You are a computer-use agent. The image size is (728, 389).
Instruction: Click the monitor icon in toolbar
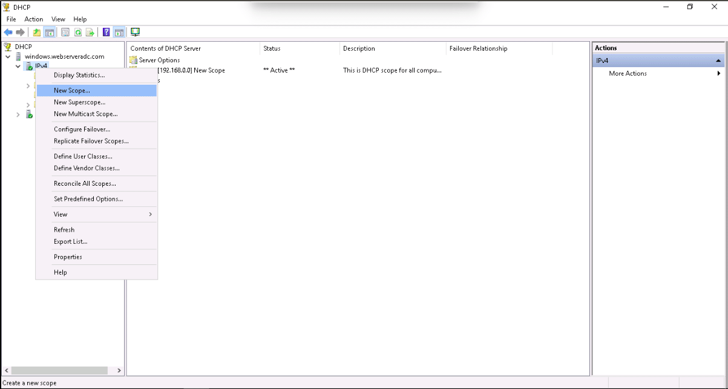pyautogui.click(x=135, y=32)
